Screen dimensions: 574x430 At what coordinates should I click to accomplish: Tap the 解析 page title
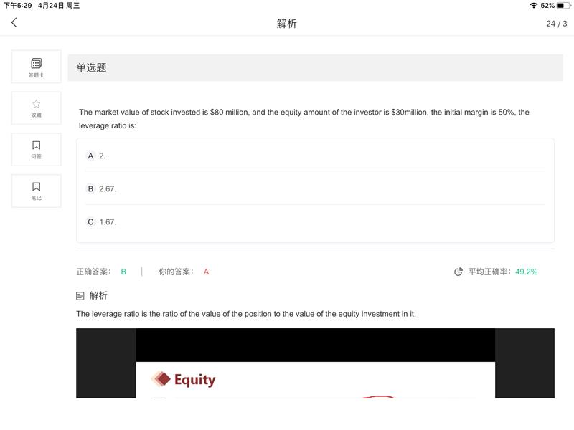coord(286,24)
